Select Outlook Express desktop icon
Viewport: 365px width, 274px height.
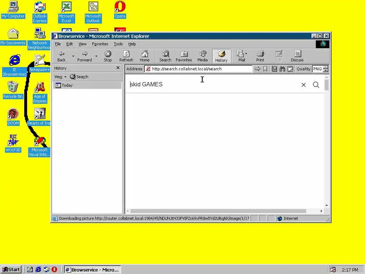pos(40,12)
